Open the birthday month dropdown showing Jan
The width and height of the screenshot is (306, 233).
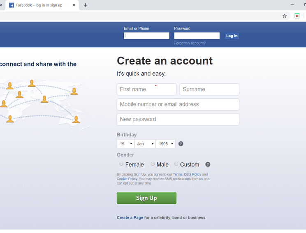(x=145, y=144)
